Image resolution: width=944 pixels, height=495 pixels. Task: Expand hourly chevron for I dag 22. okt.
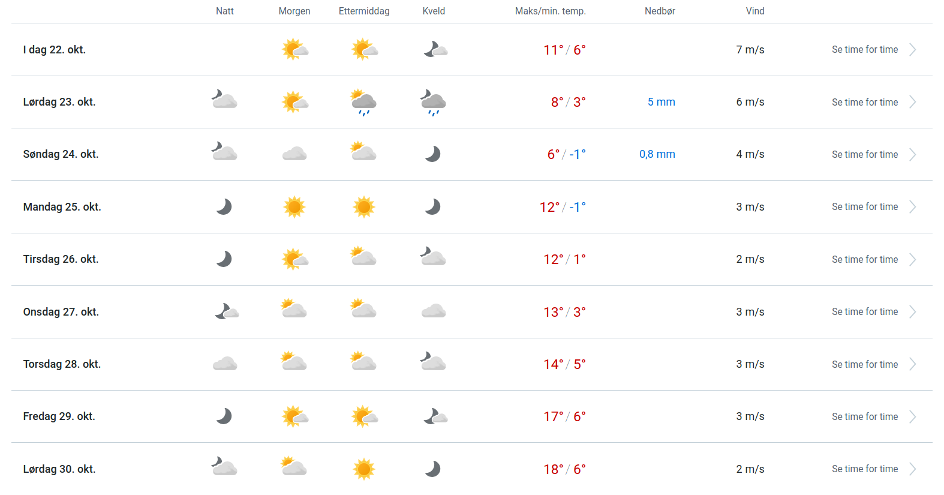tap(912, 50)
